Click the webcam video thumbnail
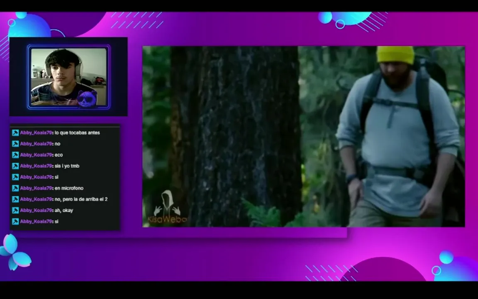478x299 pixels. pyautogui.click(x=68, y=77)
